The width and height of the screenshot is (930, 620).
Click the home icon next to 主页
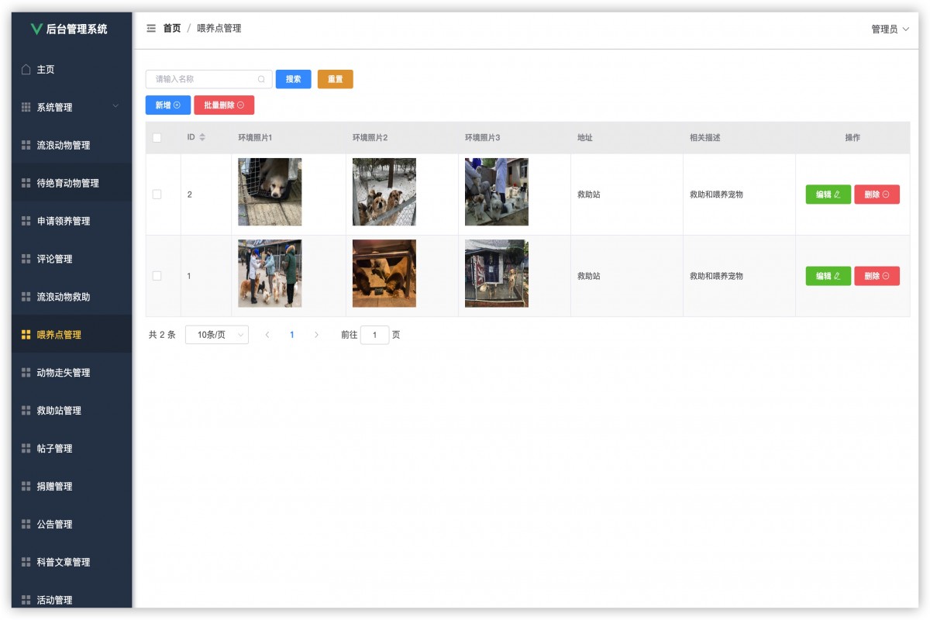click(x=26, y=69)
